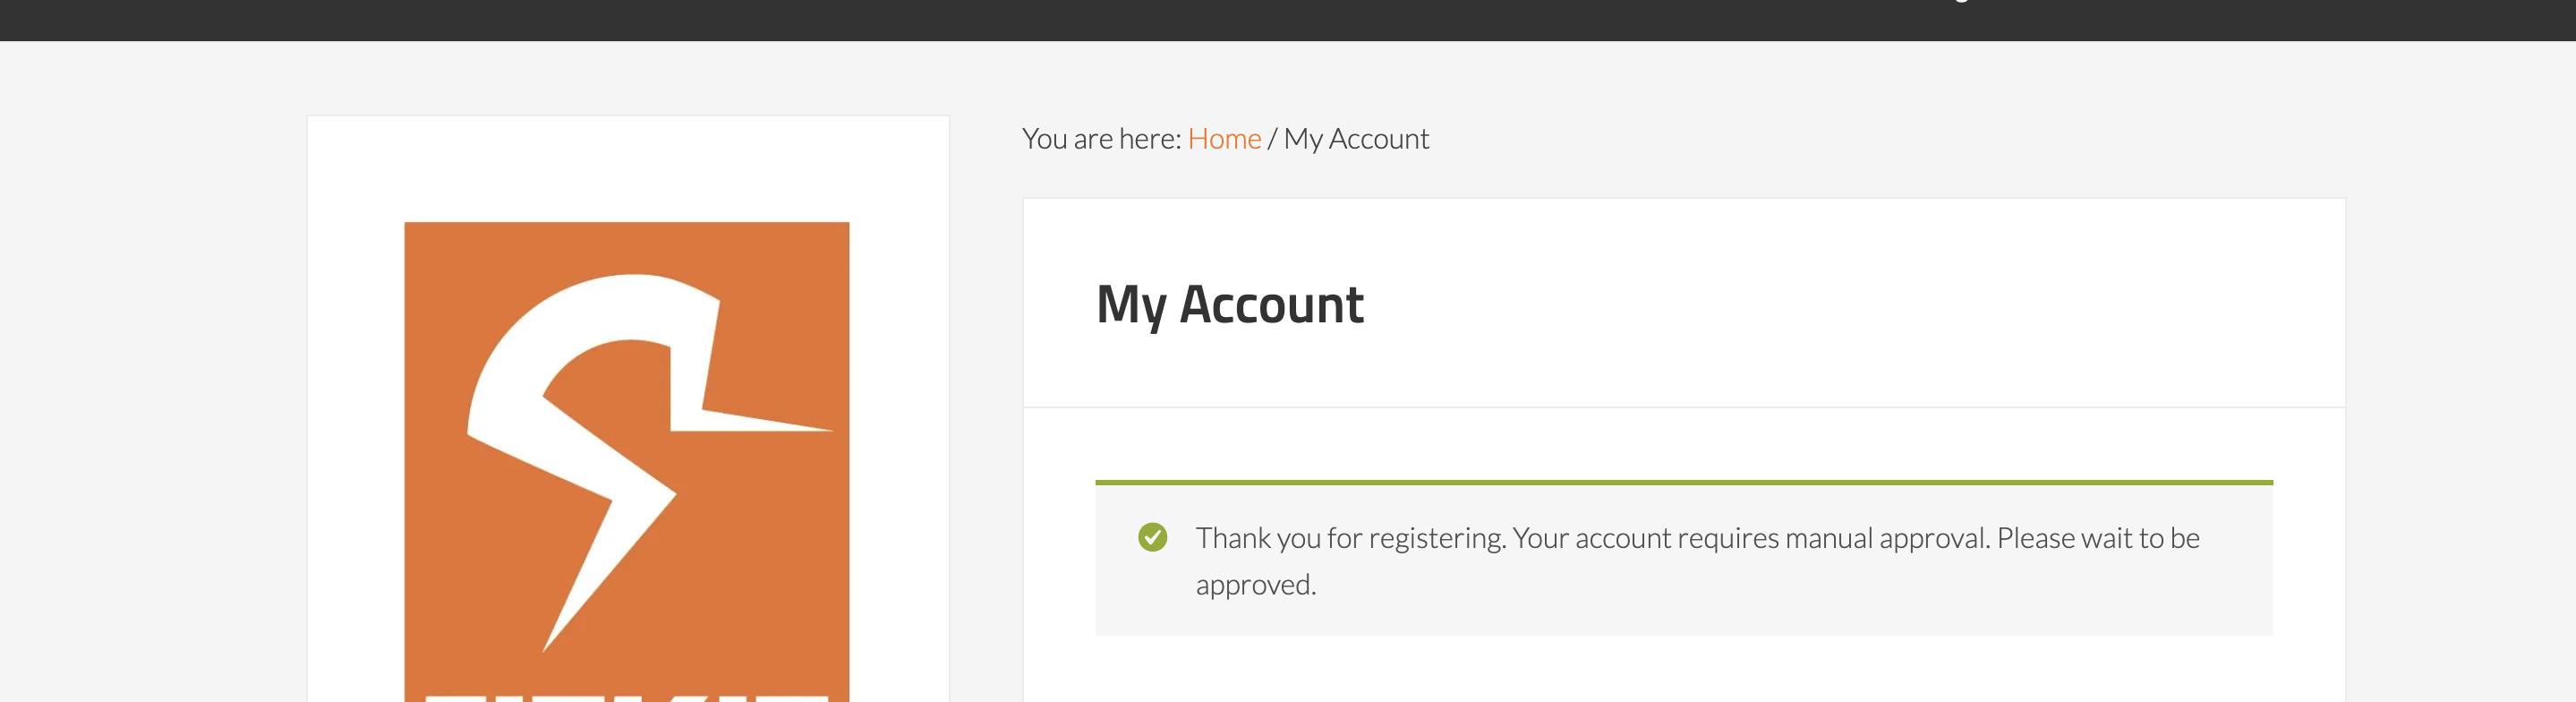Click blank area right of My Account heading
Screen dimensions: 2576x702
[x=1850, y=304]
